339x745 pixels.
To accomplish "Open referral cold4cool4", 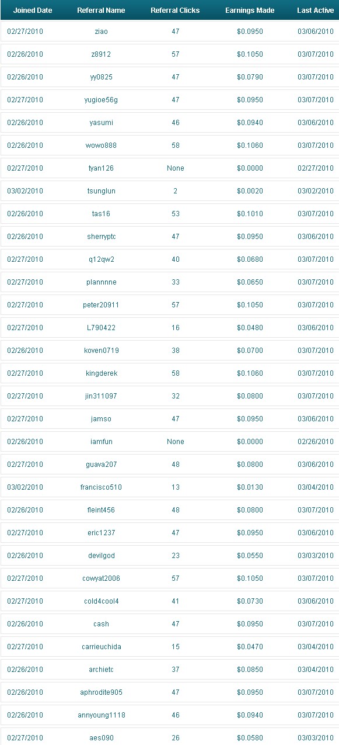I will (x=101, y=601).
